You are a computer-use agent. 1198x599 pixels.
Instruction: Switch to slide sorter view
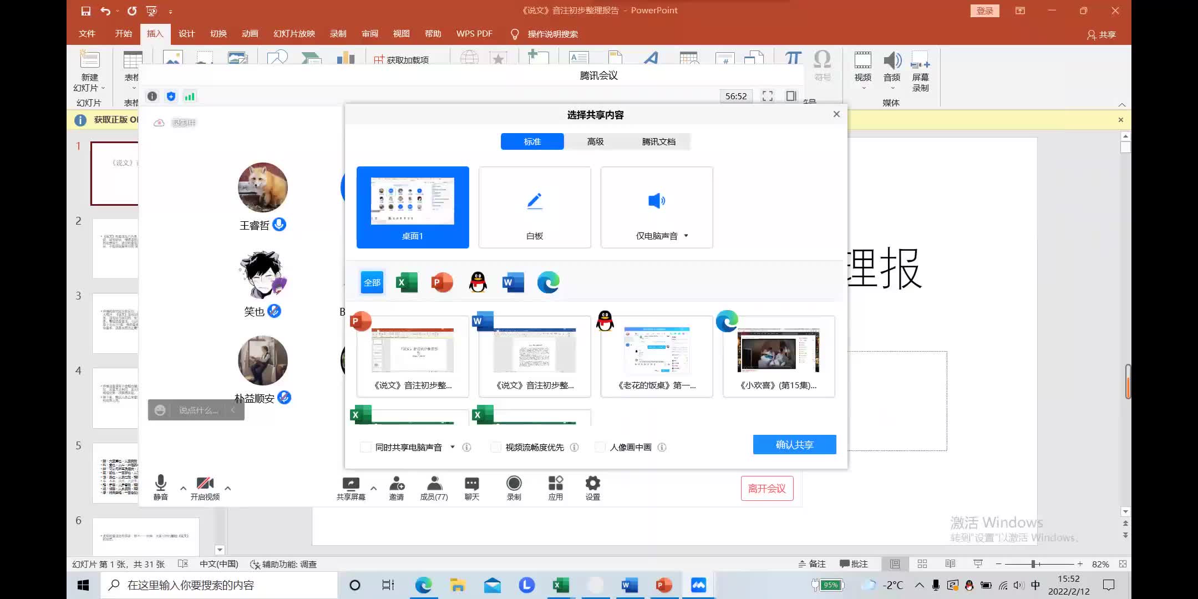tap(922, 564)
